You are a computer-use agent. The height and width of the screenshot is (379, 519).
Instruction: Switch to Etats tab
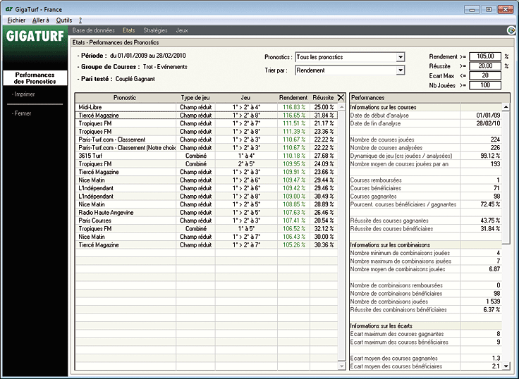point(129,30)
